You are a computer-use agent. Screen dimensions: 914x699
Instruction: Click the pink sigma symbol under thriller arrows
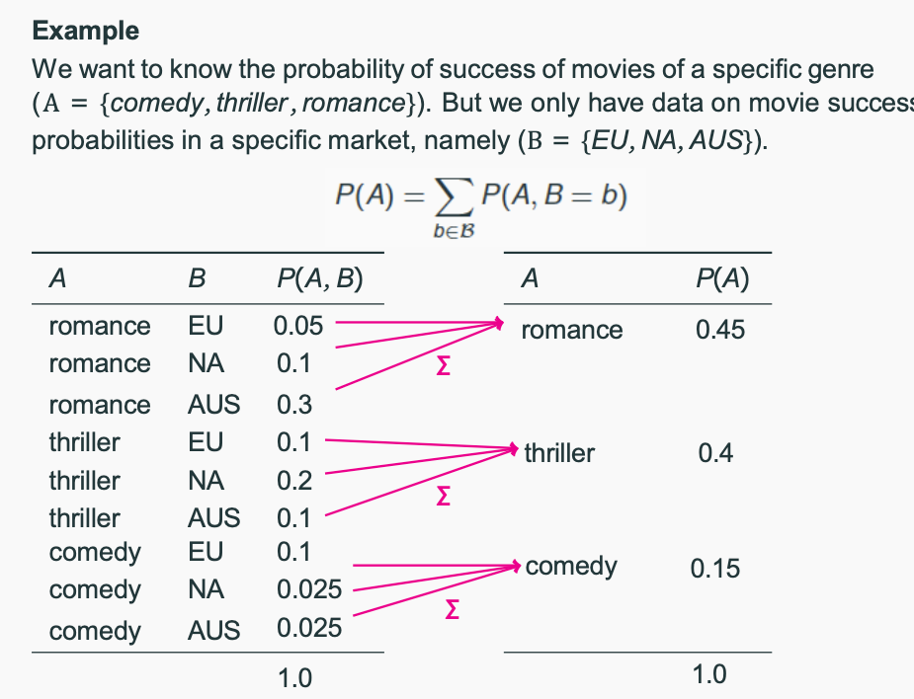443,497
